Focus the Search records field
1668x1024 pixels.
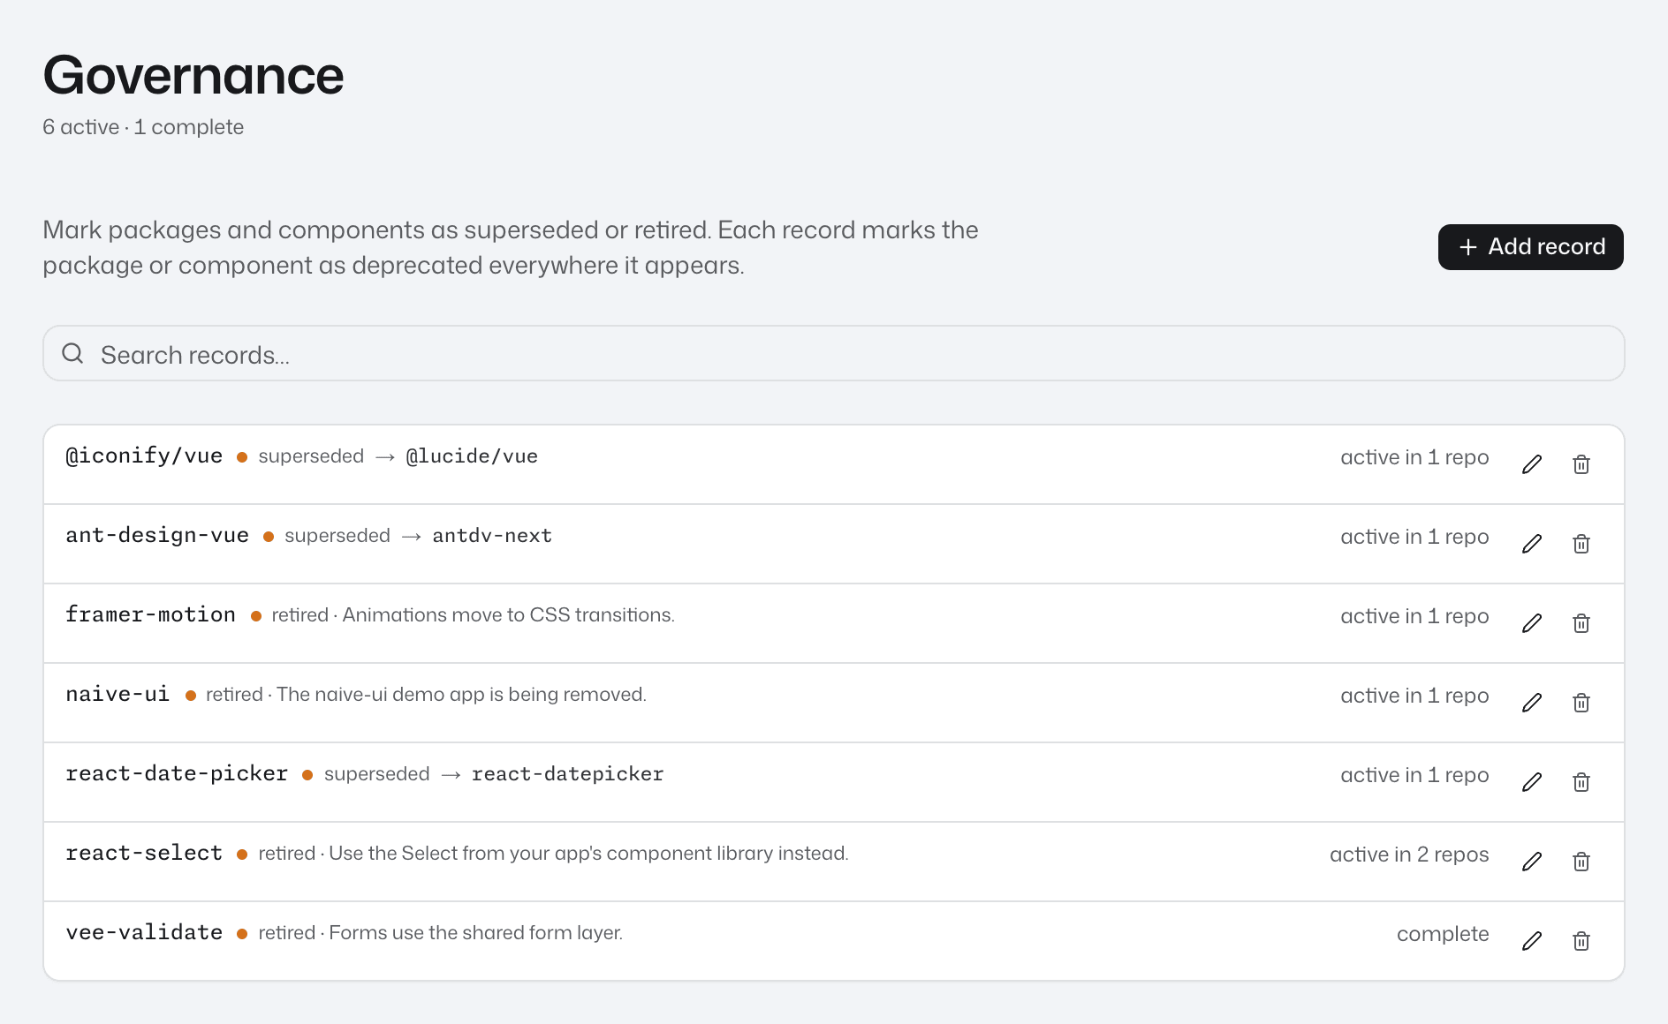point(834,354)
